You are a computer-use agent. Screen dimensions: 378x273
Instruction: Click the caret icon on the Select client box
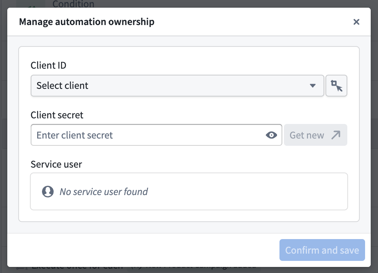pos(313,85)
